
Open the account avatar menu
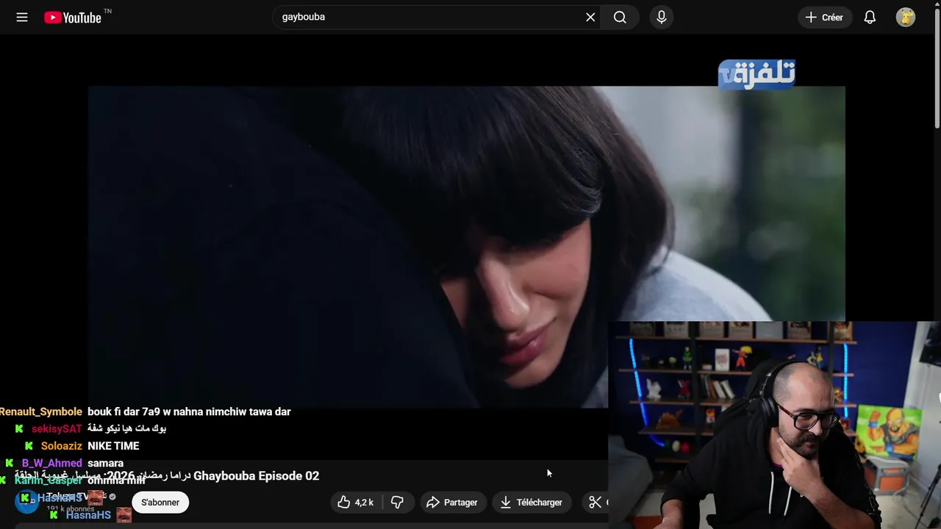click(x=906, y=17)
